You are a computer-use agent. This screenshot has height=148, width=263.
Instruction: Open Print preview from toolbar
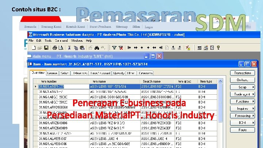[61, 48]
